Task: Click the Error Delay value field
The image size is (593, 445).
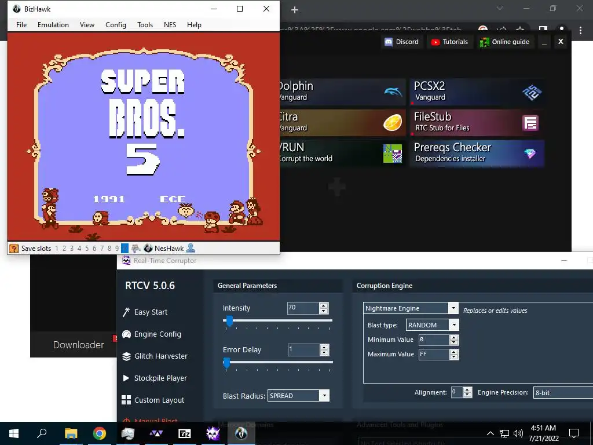Action: (303, 349)
